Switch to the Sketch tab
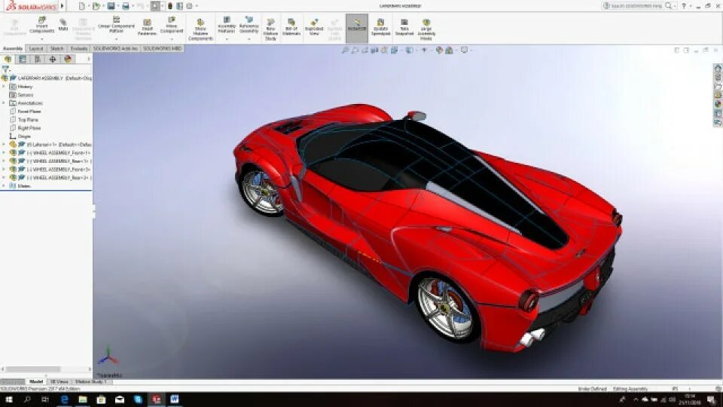Image resolution: width=723 pixels, height=407 pixels. pyautogui.click(x=56, y=48)
